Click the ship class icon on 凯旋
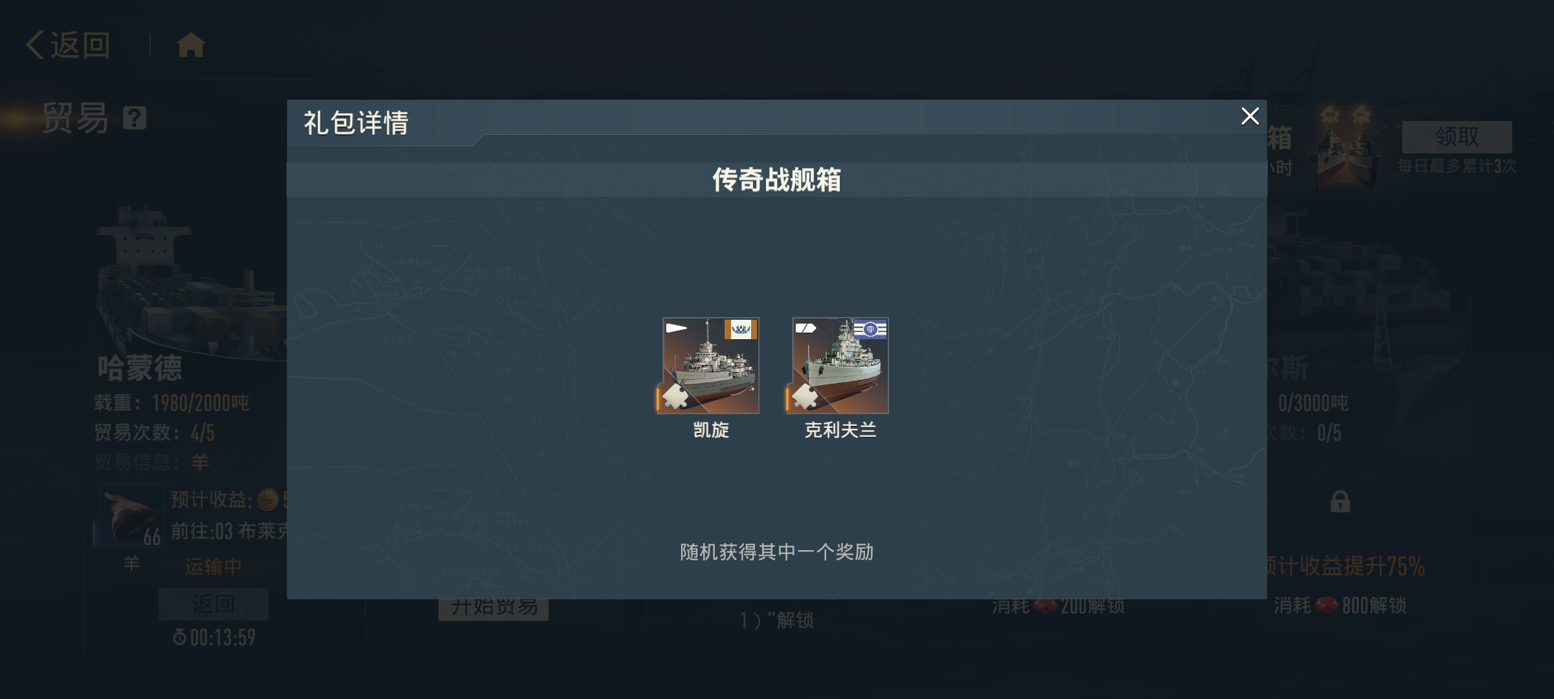The height and width of the screenshot is (699, 1554). pyautogui.click(x=677, y=328)
